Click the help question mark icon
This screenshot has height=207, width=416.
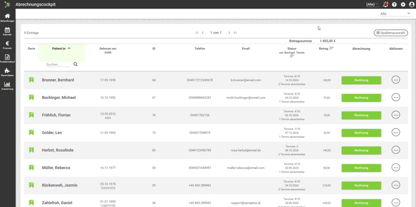coord(395,5)
